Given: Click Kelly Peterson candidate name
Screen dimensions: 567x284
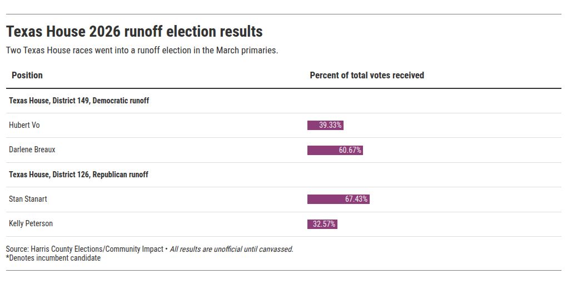Looking at the screenshot, I should 31,223.
